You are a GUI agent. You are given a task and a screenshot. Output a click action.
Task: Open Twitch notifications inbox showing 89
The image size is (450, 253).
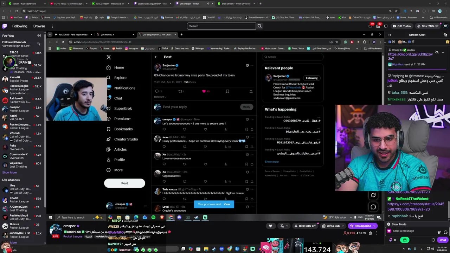click(378, 26)
